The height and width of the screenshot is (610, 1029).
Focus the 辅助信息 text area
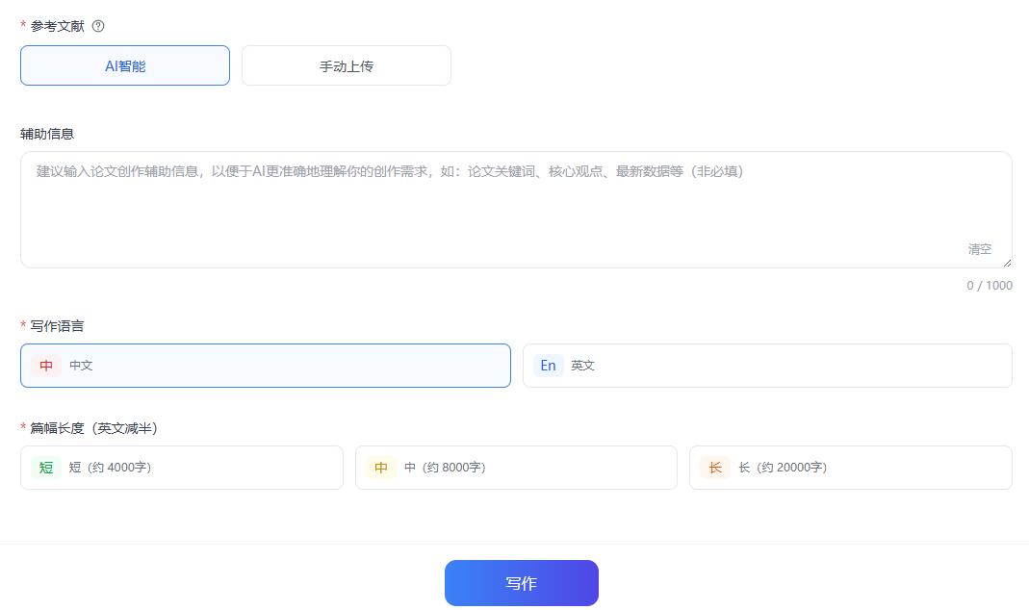[516, 210]
